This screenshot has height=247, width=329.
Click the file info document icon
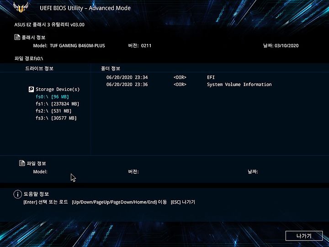[x=22, y=163]
